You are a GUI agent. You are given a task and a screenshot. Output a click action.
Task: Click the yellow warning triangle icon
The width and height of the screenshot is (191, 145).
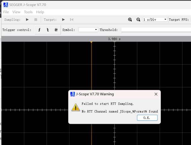tap(75, 107)
